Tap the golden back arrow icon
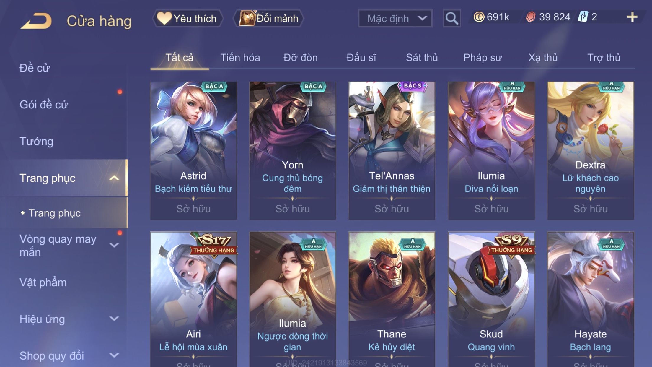Screen dimensions: 652x367 [x=36, y=21]
